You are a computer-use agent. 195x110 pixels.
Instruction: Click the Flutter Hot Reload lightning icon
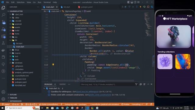coord(140,7)
